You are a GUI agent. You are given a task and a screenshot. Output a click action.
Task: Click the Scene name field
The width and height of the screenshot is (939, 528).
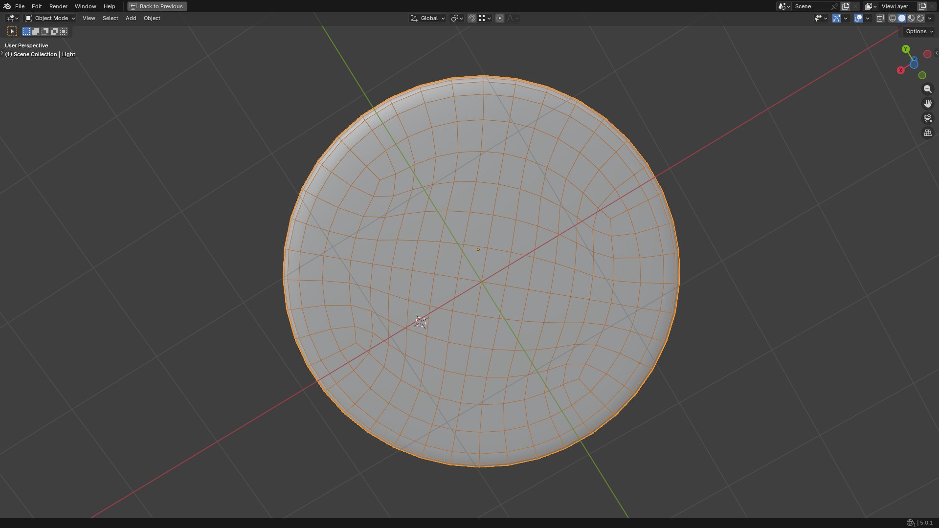811,6
